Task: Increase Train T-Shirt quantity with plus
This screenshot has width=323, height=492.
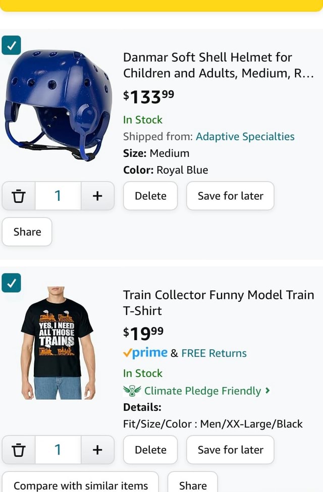Action: pyautogui.click(x=97, y=450)
